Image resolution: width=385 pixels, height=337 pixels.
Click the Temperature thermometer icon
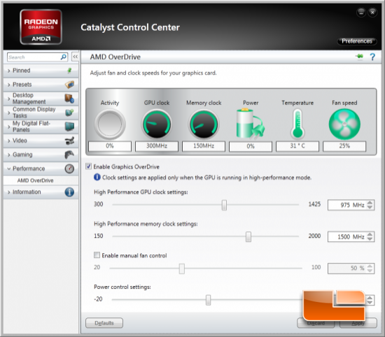tap(297, 124)
